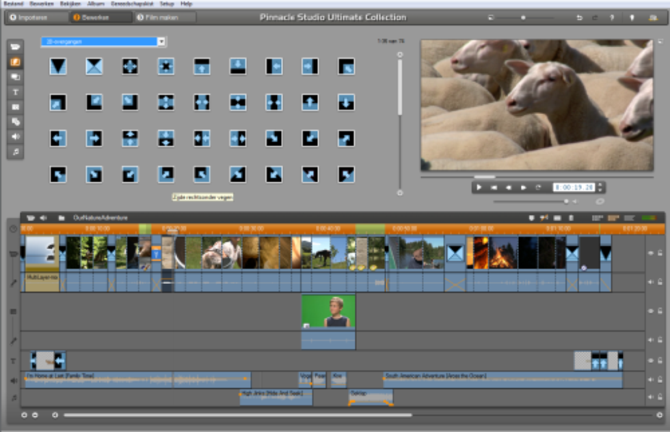Image resolution: width=670 pixels, height=432 pixels.
Task: Open the Bestand menu
Action: [14, 4]
